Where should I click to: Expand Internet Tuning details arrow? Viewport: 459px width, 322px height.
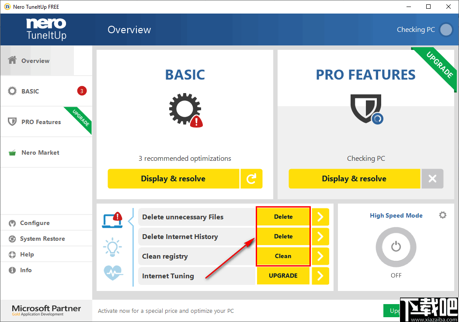point(320,276)
